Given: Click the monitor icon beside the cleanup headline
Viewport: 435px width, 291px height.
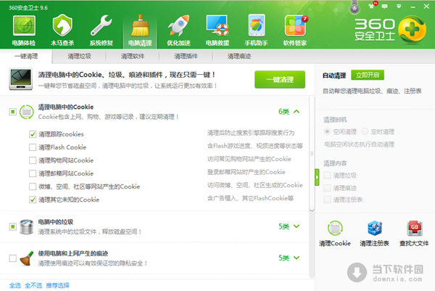Looking at the screenshot, I should pyautogui.click(x=21, y=79).
